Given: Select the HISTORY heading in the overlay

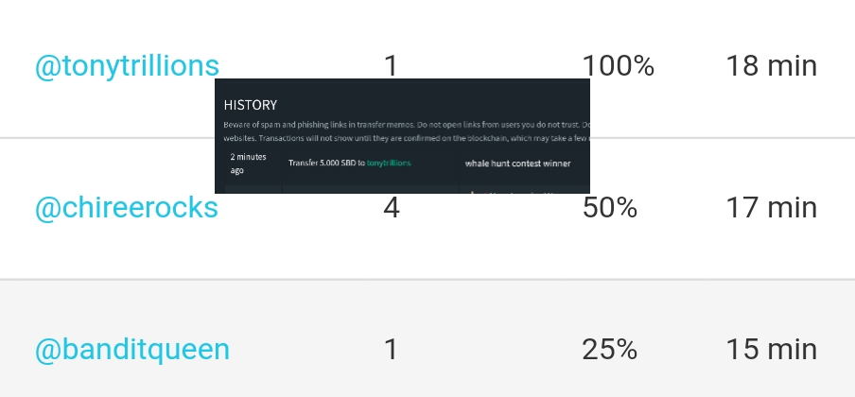Looking at the screenshot, I should coord(251,105).
